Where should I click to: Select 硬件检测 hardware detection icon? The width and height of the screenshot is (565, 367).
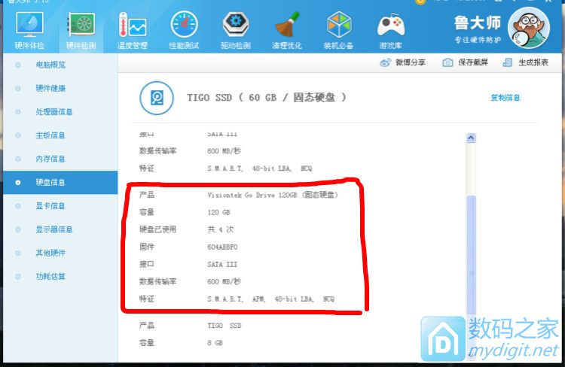point(81,31)
